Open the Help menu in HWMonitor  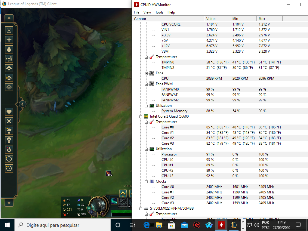coord(171,12)
